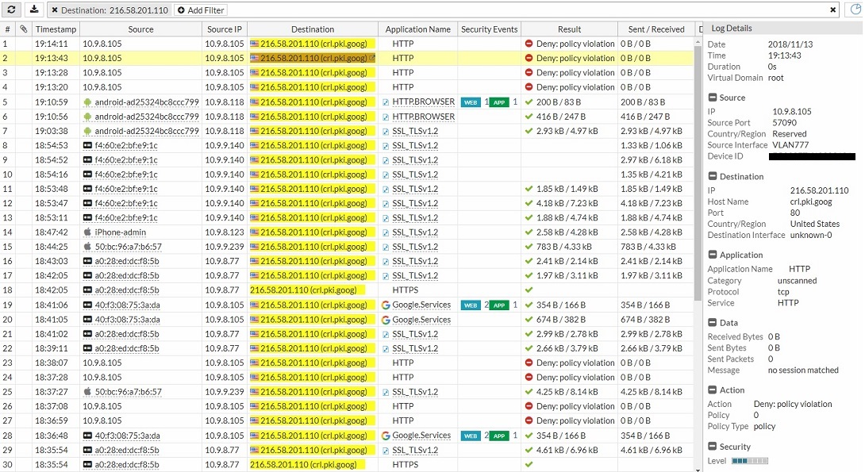
Task: Click the APP badge in row 19
Action: (499, 305)
